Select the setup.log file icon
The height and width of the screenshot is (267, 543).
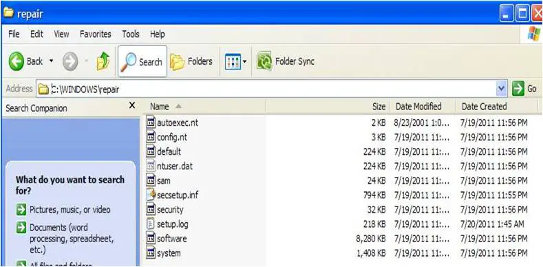(150, 224)
